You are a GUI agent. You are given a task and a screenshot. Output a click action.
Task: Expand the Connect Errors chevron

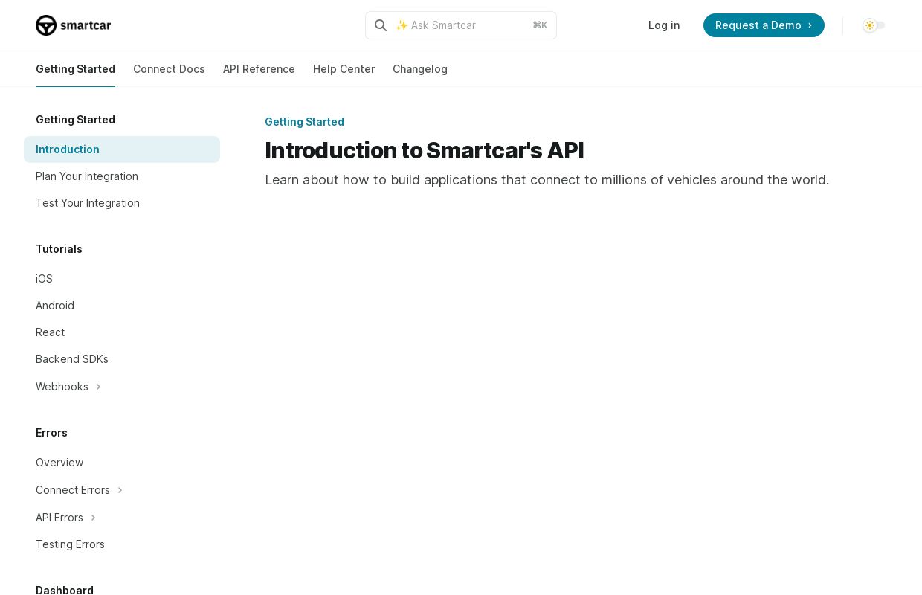[x=120, y=490]
